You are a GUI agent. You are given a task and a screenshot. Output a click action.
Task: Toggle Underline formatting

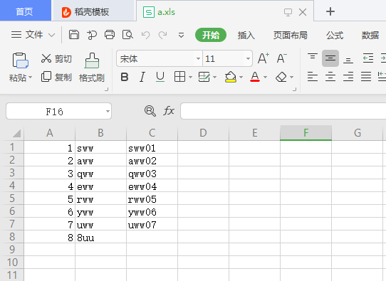[x=160, y=78]
